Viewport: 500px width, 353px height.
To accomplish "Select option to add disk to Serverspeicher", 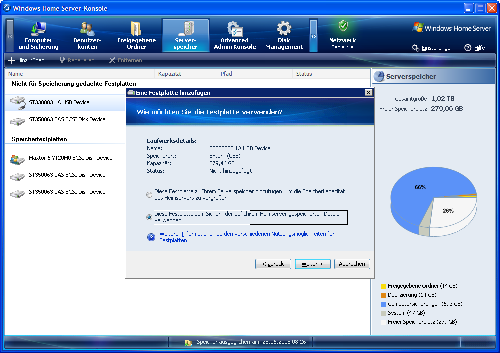I will tap(149, 195).
